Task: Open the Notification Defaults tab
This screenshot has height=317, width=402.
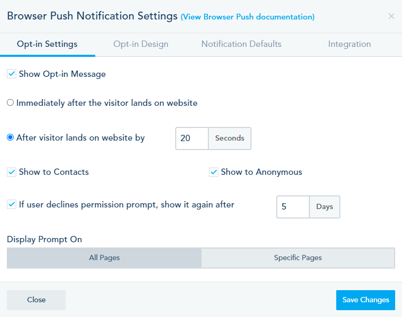Action: [x=241, y=44]
